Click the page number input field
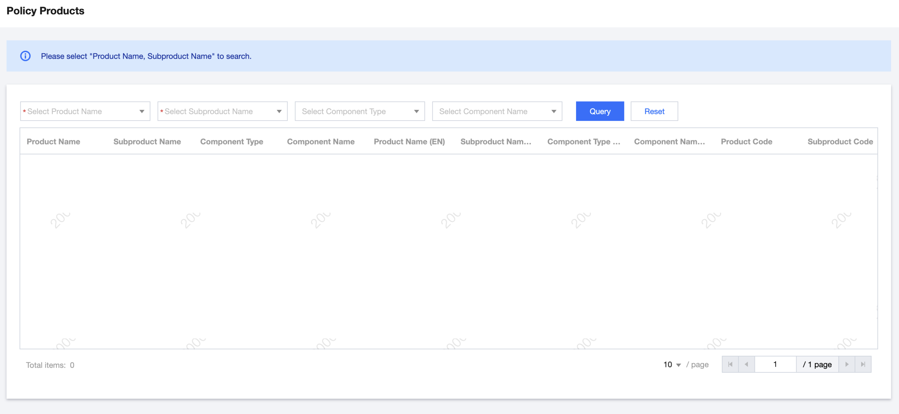 click(775, 364)
